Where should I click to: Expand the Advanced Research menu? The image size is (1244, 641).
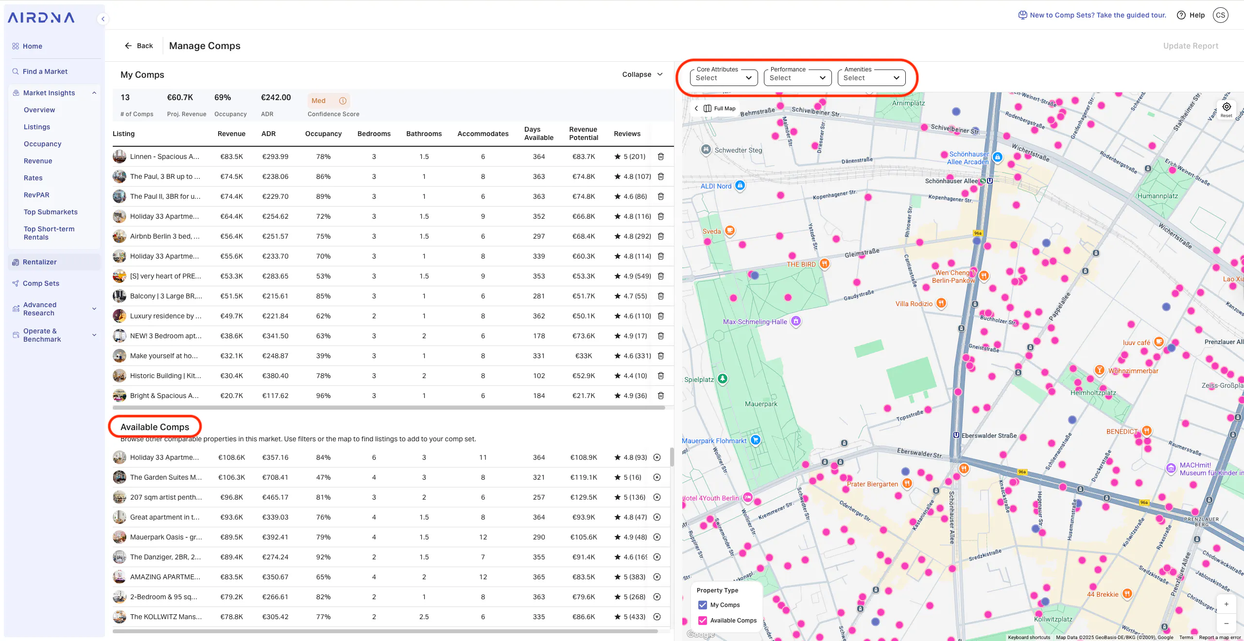[54, 309]
